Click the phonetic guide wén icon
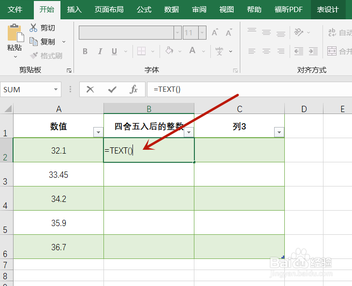Image resolution: width=352 pixels, height=286 pixels. tap(219, 51)
